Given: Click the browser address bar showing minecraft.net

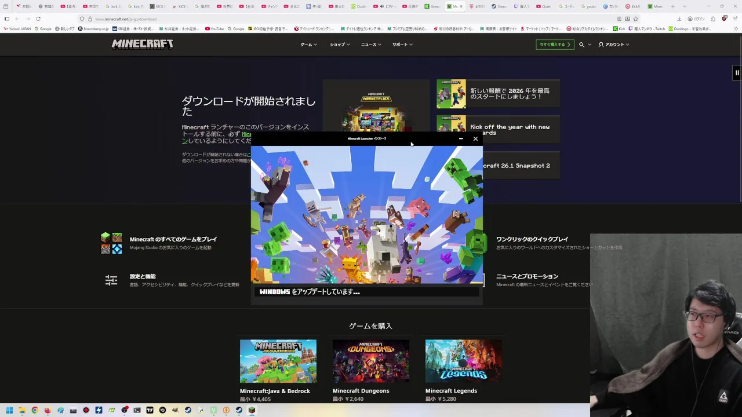Looking at the screenshot, I should (348, 19).
